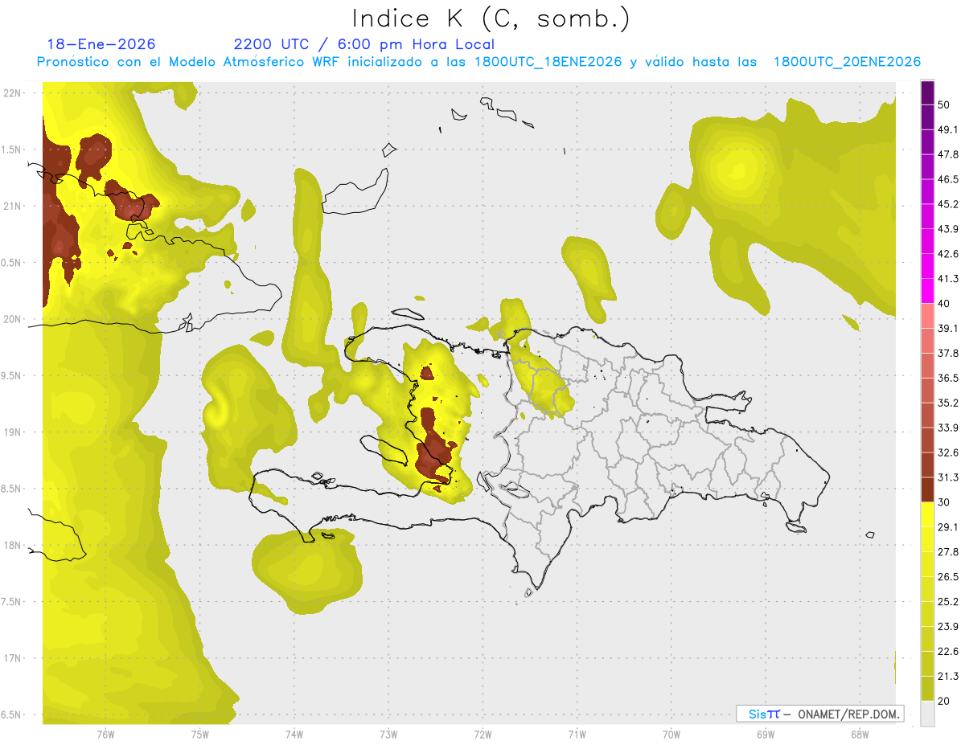Click the magenta legend segment between 40 and 41.3
Image resolution: width=965 pixels, height=745 pixels.
[x=927, y=291]
